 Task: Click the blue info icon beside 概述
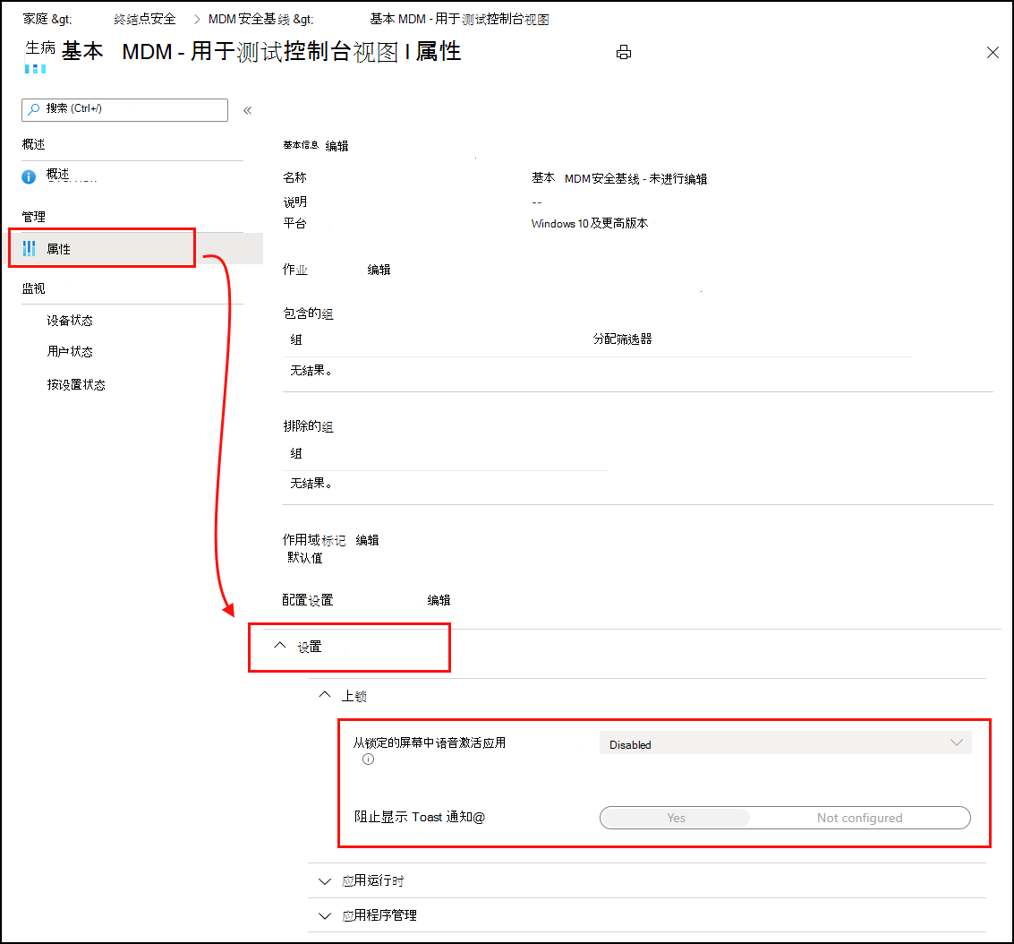coord(29,176)
